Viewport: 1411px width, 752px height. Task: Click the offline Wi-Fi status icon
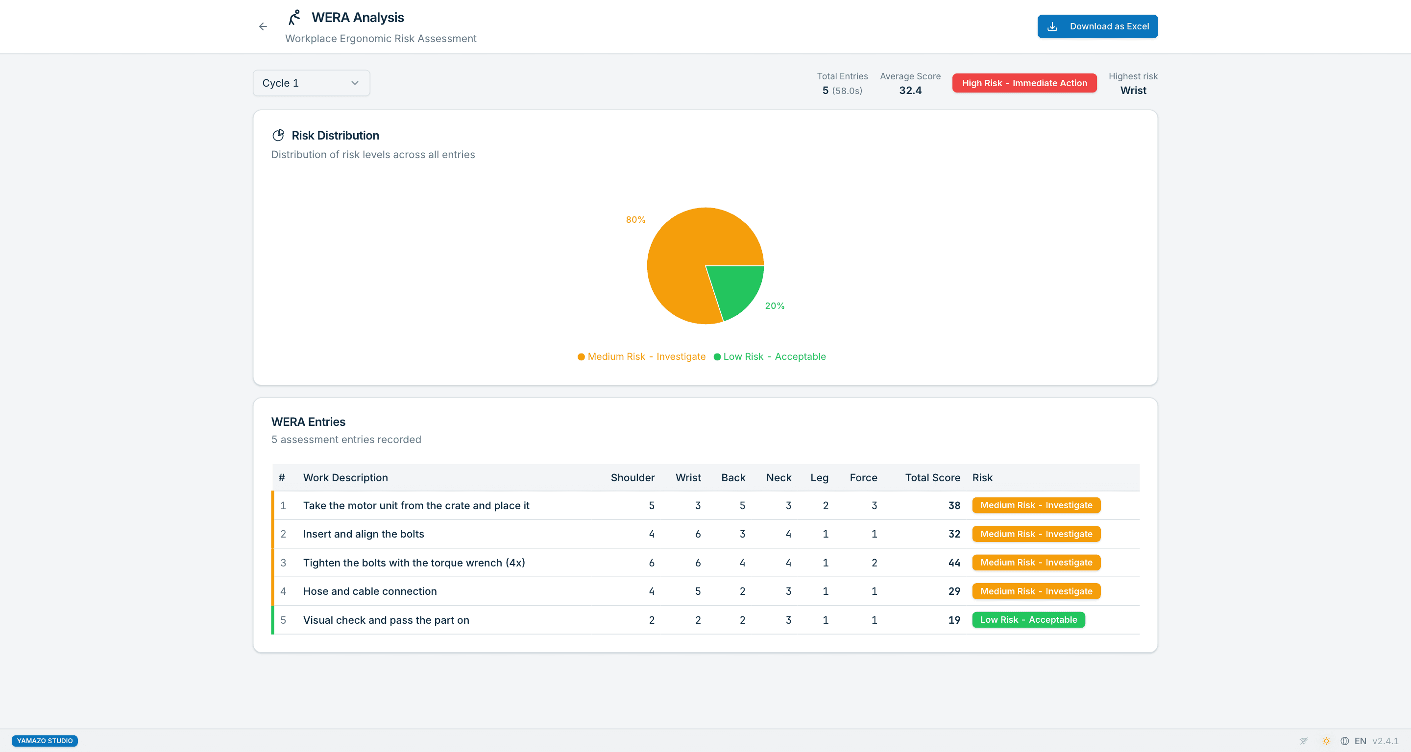coord(1303,741)
